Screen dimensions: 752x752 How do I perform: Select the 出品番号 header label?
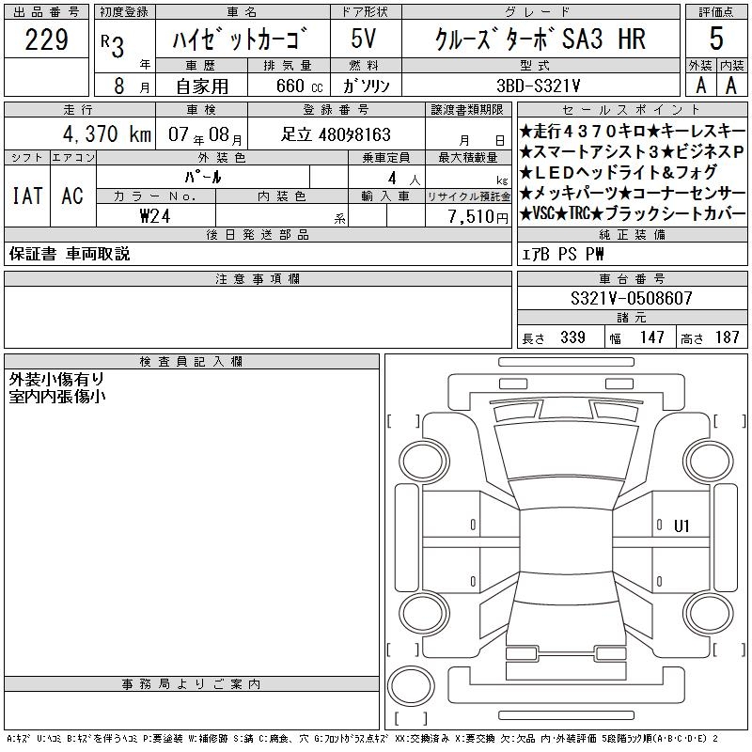[46, 12]
